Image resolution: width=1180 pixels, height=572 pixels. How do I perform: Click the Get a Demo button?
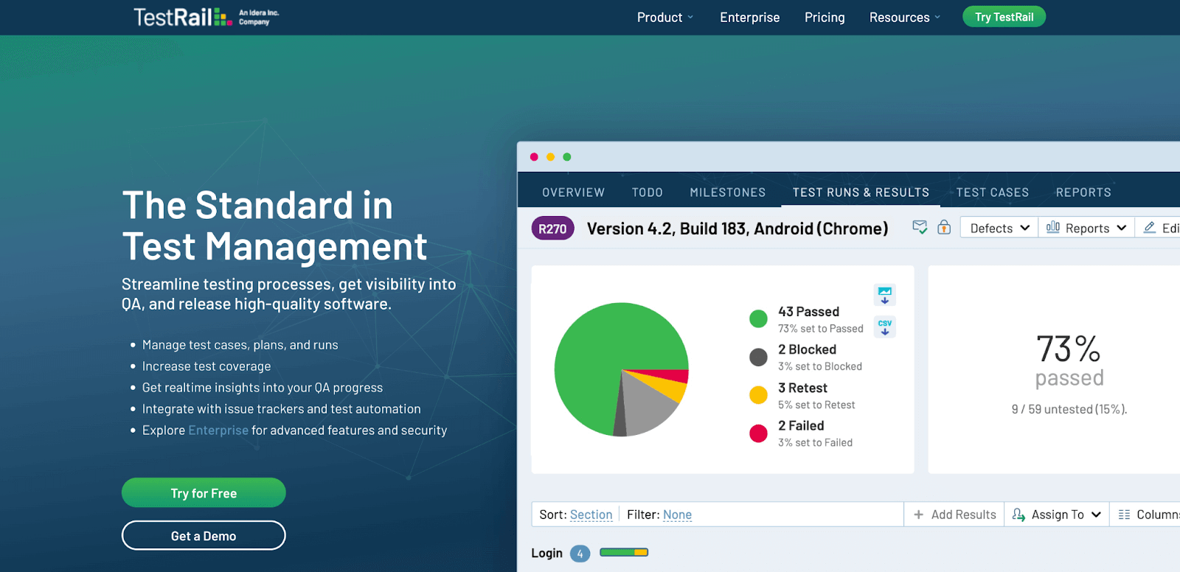point(204,536)
